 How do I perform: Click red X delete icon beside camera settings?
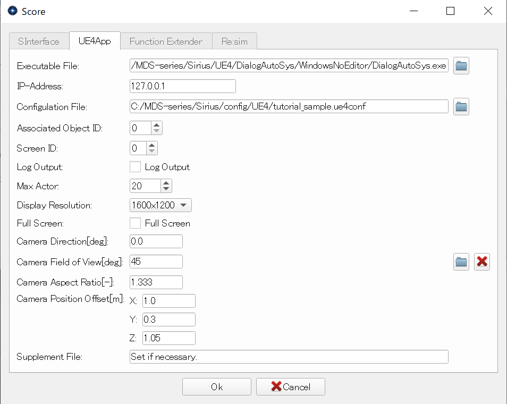point(481,262)
